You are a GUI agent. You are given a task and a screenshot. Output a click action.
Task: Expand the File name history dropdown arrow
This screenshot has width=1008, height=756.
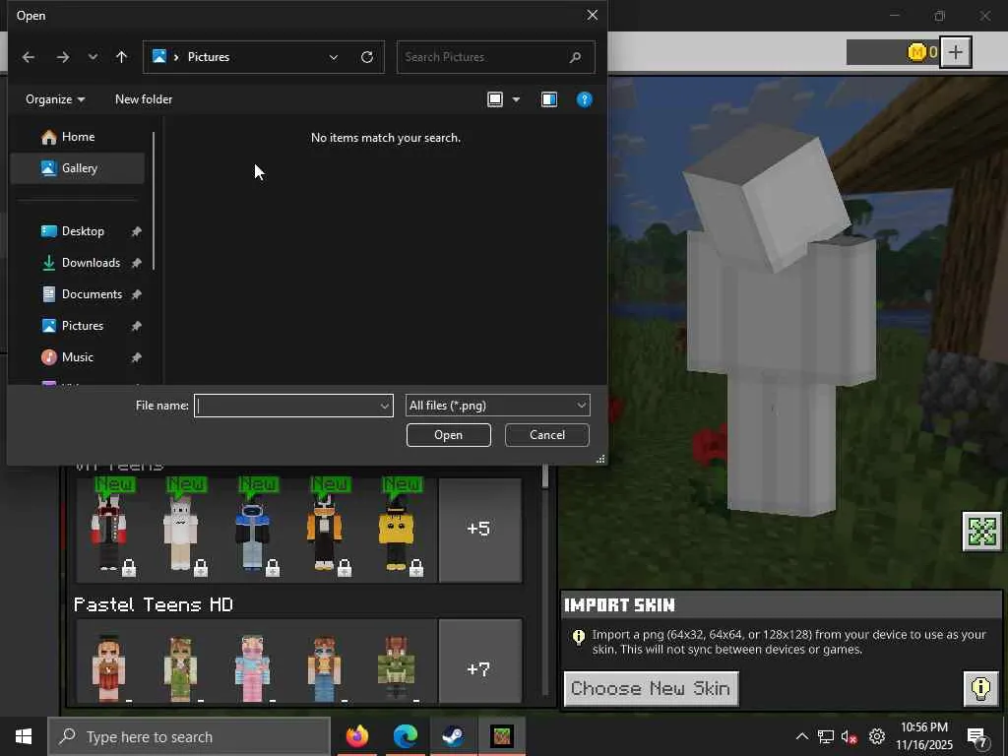(385, 406)
